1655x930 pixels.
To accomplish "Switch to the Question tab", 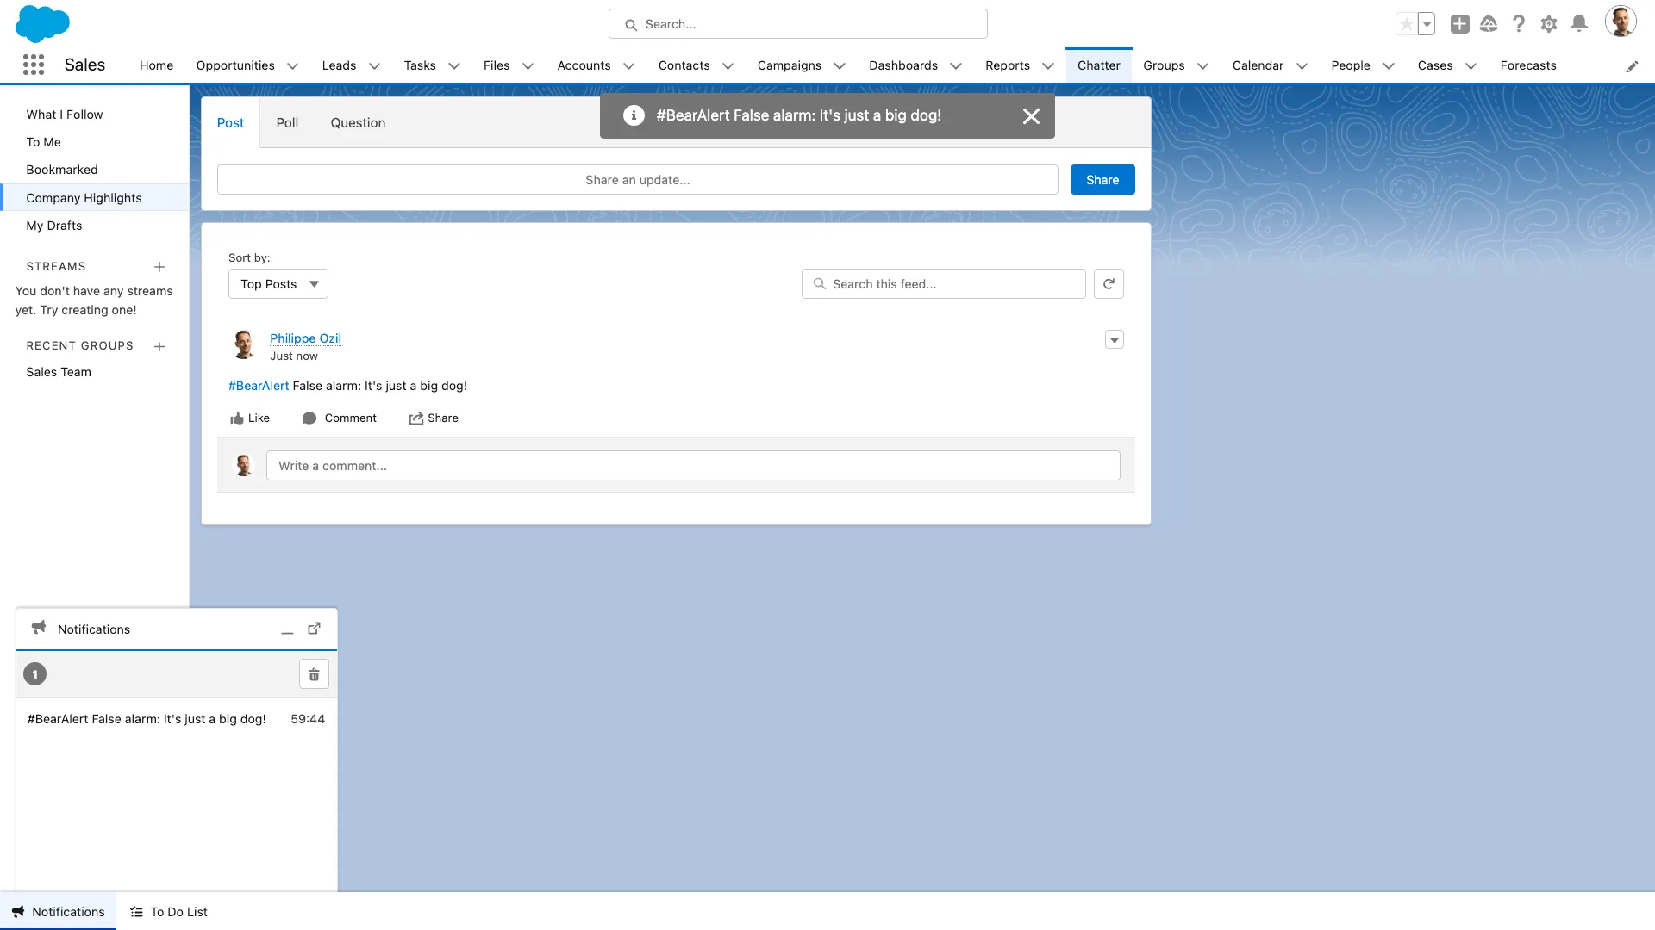I will 357,122.
